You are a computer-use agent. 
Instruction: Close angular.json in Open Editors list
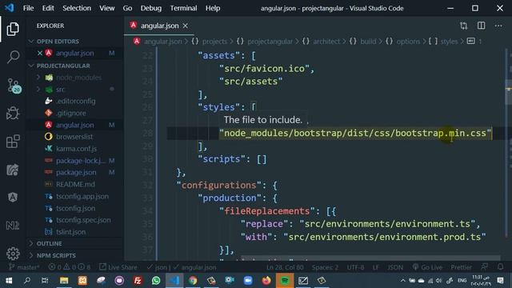tap(40, 53)
